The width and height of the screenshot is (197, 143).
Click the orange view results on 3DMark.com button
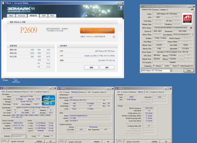[97, 31]
